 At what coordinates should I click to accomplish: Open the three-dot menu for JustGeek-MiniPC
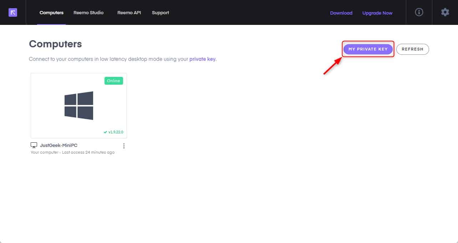click(124, 146)
